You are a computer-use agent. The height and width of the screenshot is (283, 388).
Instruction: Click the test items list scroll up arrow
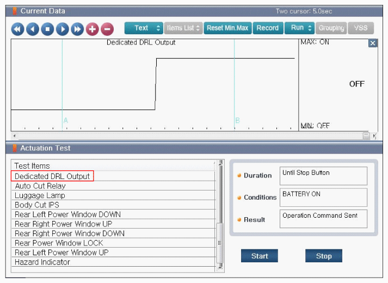pyautogui.click(x=220, y=163)
